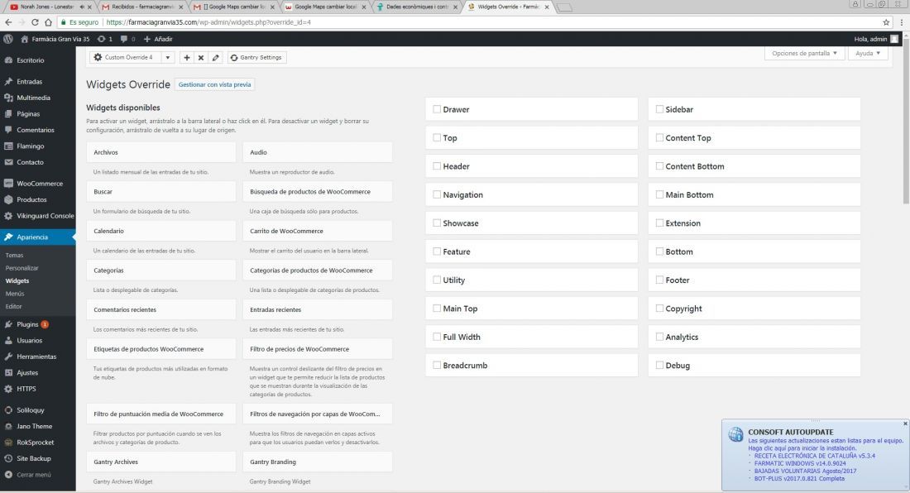Open the updates counter in the admin bar
Viewport: 910px width, 493px height.
click(104, 39)
